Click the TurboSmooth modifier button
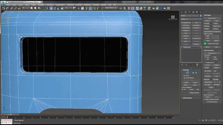This screenshot has height=125, width=223. (x=186, y=28)
